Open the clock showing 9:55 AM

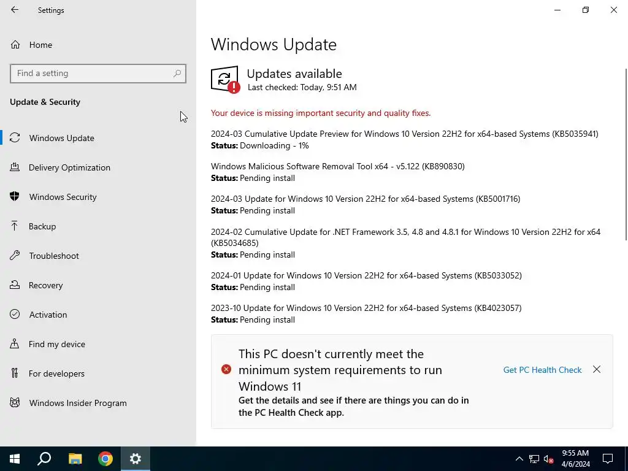pos(575,459)
